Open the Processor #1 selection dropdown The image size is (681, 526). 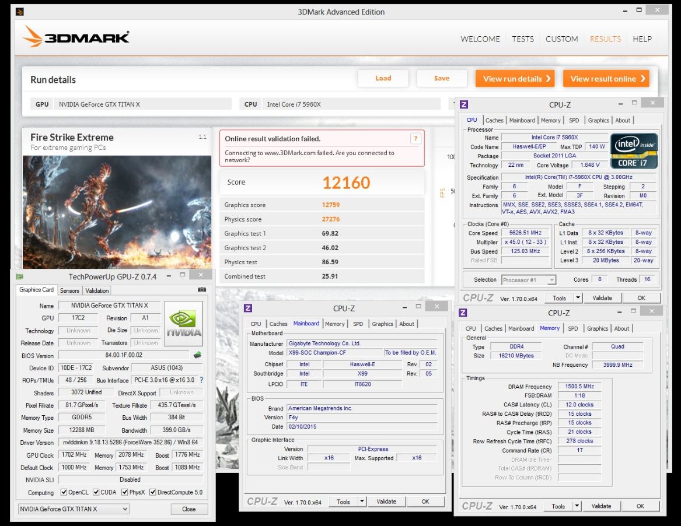pos(529,280)
